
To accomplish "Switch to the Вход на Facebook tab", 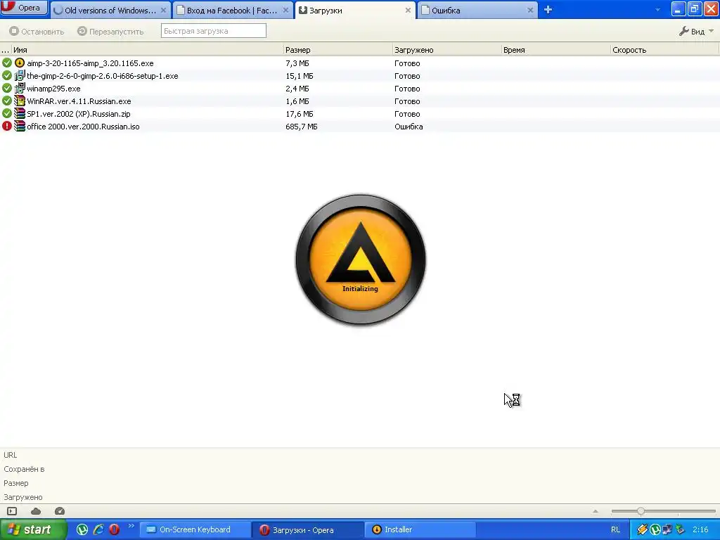I will [232, 10].
